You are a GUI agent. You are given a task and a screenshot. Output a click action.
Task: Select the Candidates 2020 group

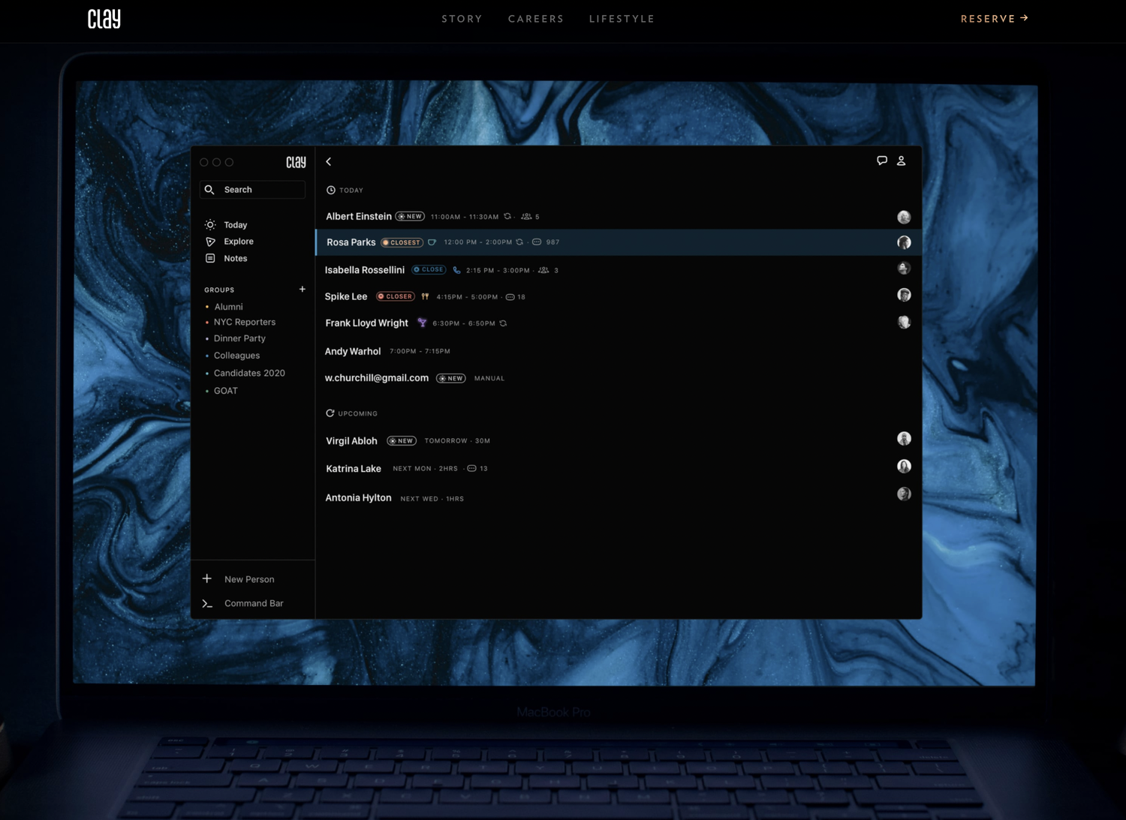pyautogui.click(x=249, y=373)
